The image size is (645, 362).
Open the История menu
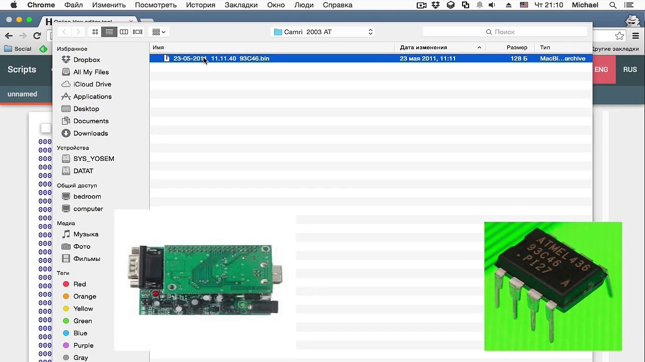[x=200, y=5]
